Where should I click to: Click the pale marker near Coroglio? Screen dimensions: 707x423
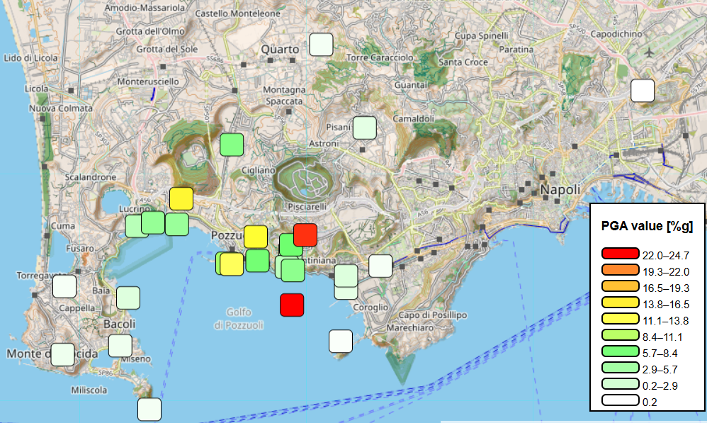point(345,291)
